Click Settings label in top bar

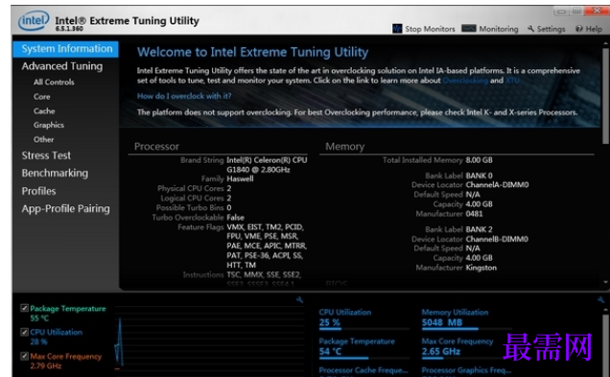pyautogui.click(x=551, y=29)
